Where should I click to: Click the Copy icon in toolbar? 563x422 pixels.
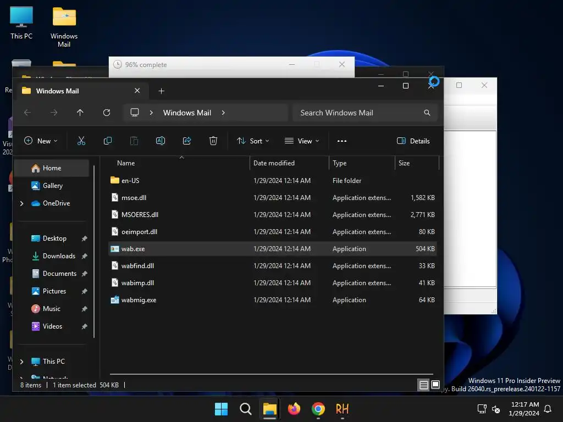coord(107,141)
